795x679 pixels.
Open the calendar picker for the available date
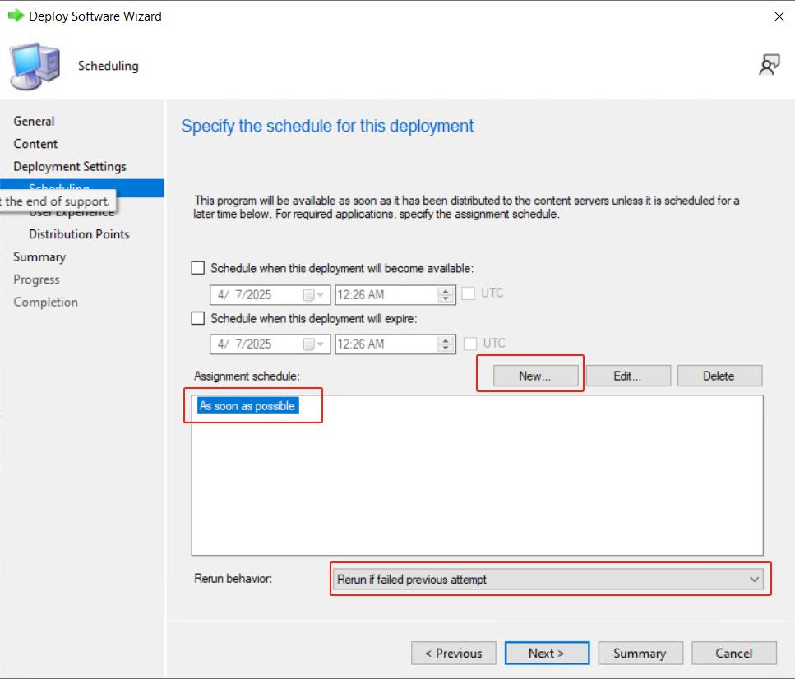pos(312,295)
